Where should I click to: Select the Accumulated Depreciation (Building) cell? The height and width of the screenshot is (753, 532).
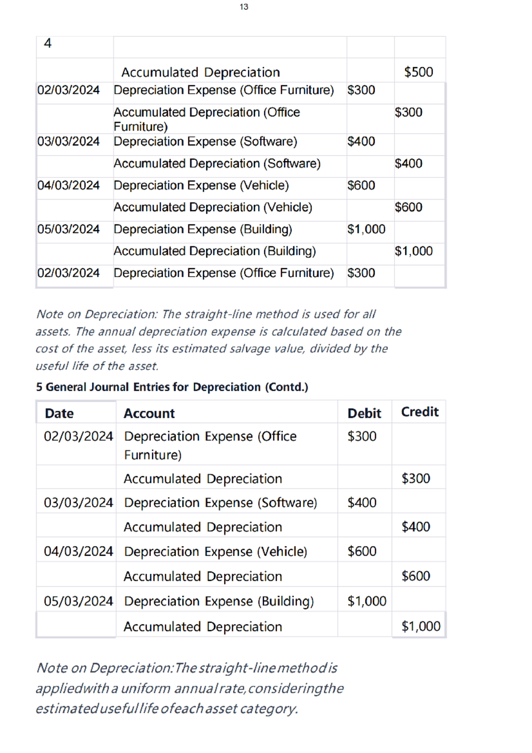[x=215, y=251]
